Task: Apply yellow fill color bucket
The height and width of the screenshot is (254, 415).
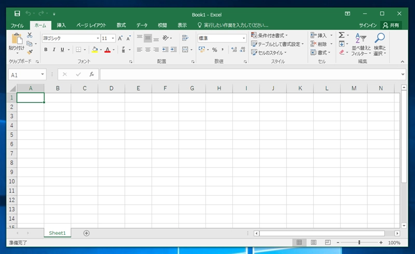Action: point(95,49)
